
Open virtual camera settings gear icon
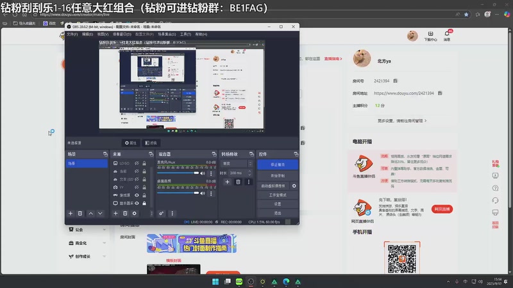294,186
